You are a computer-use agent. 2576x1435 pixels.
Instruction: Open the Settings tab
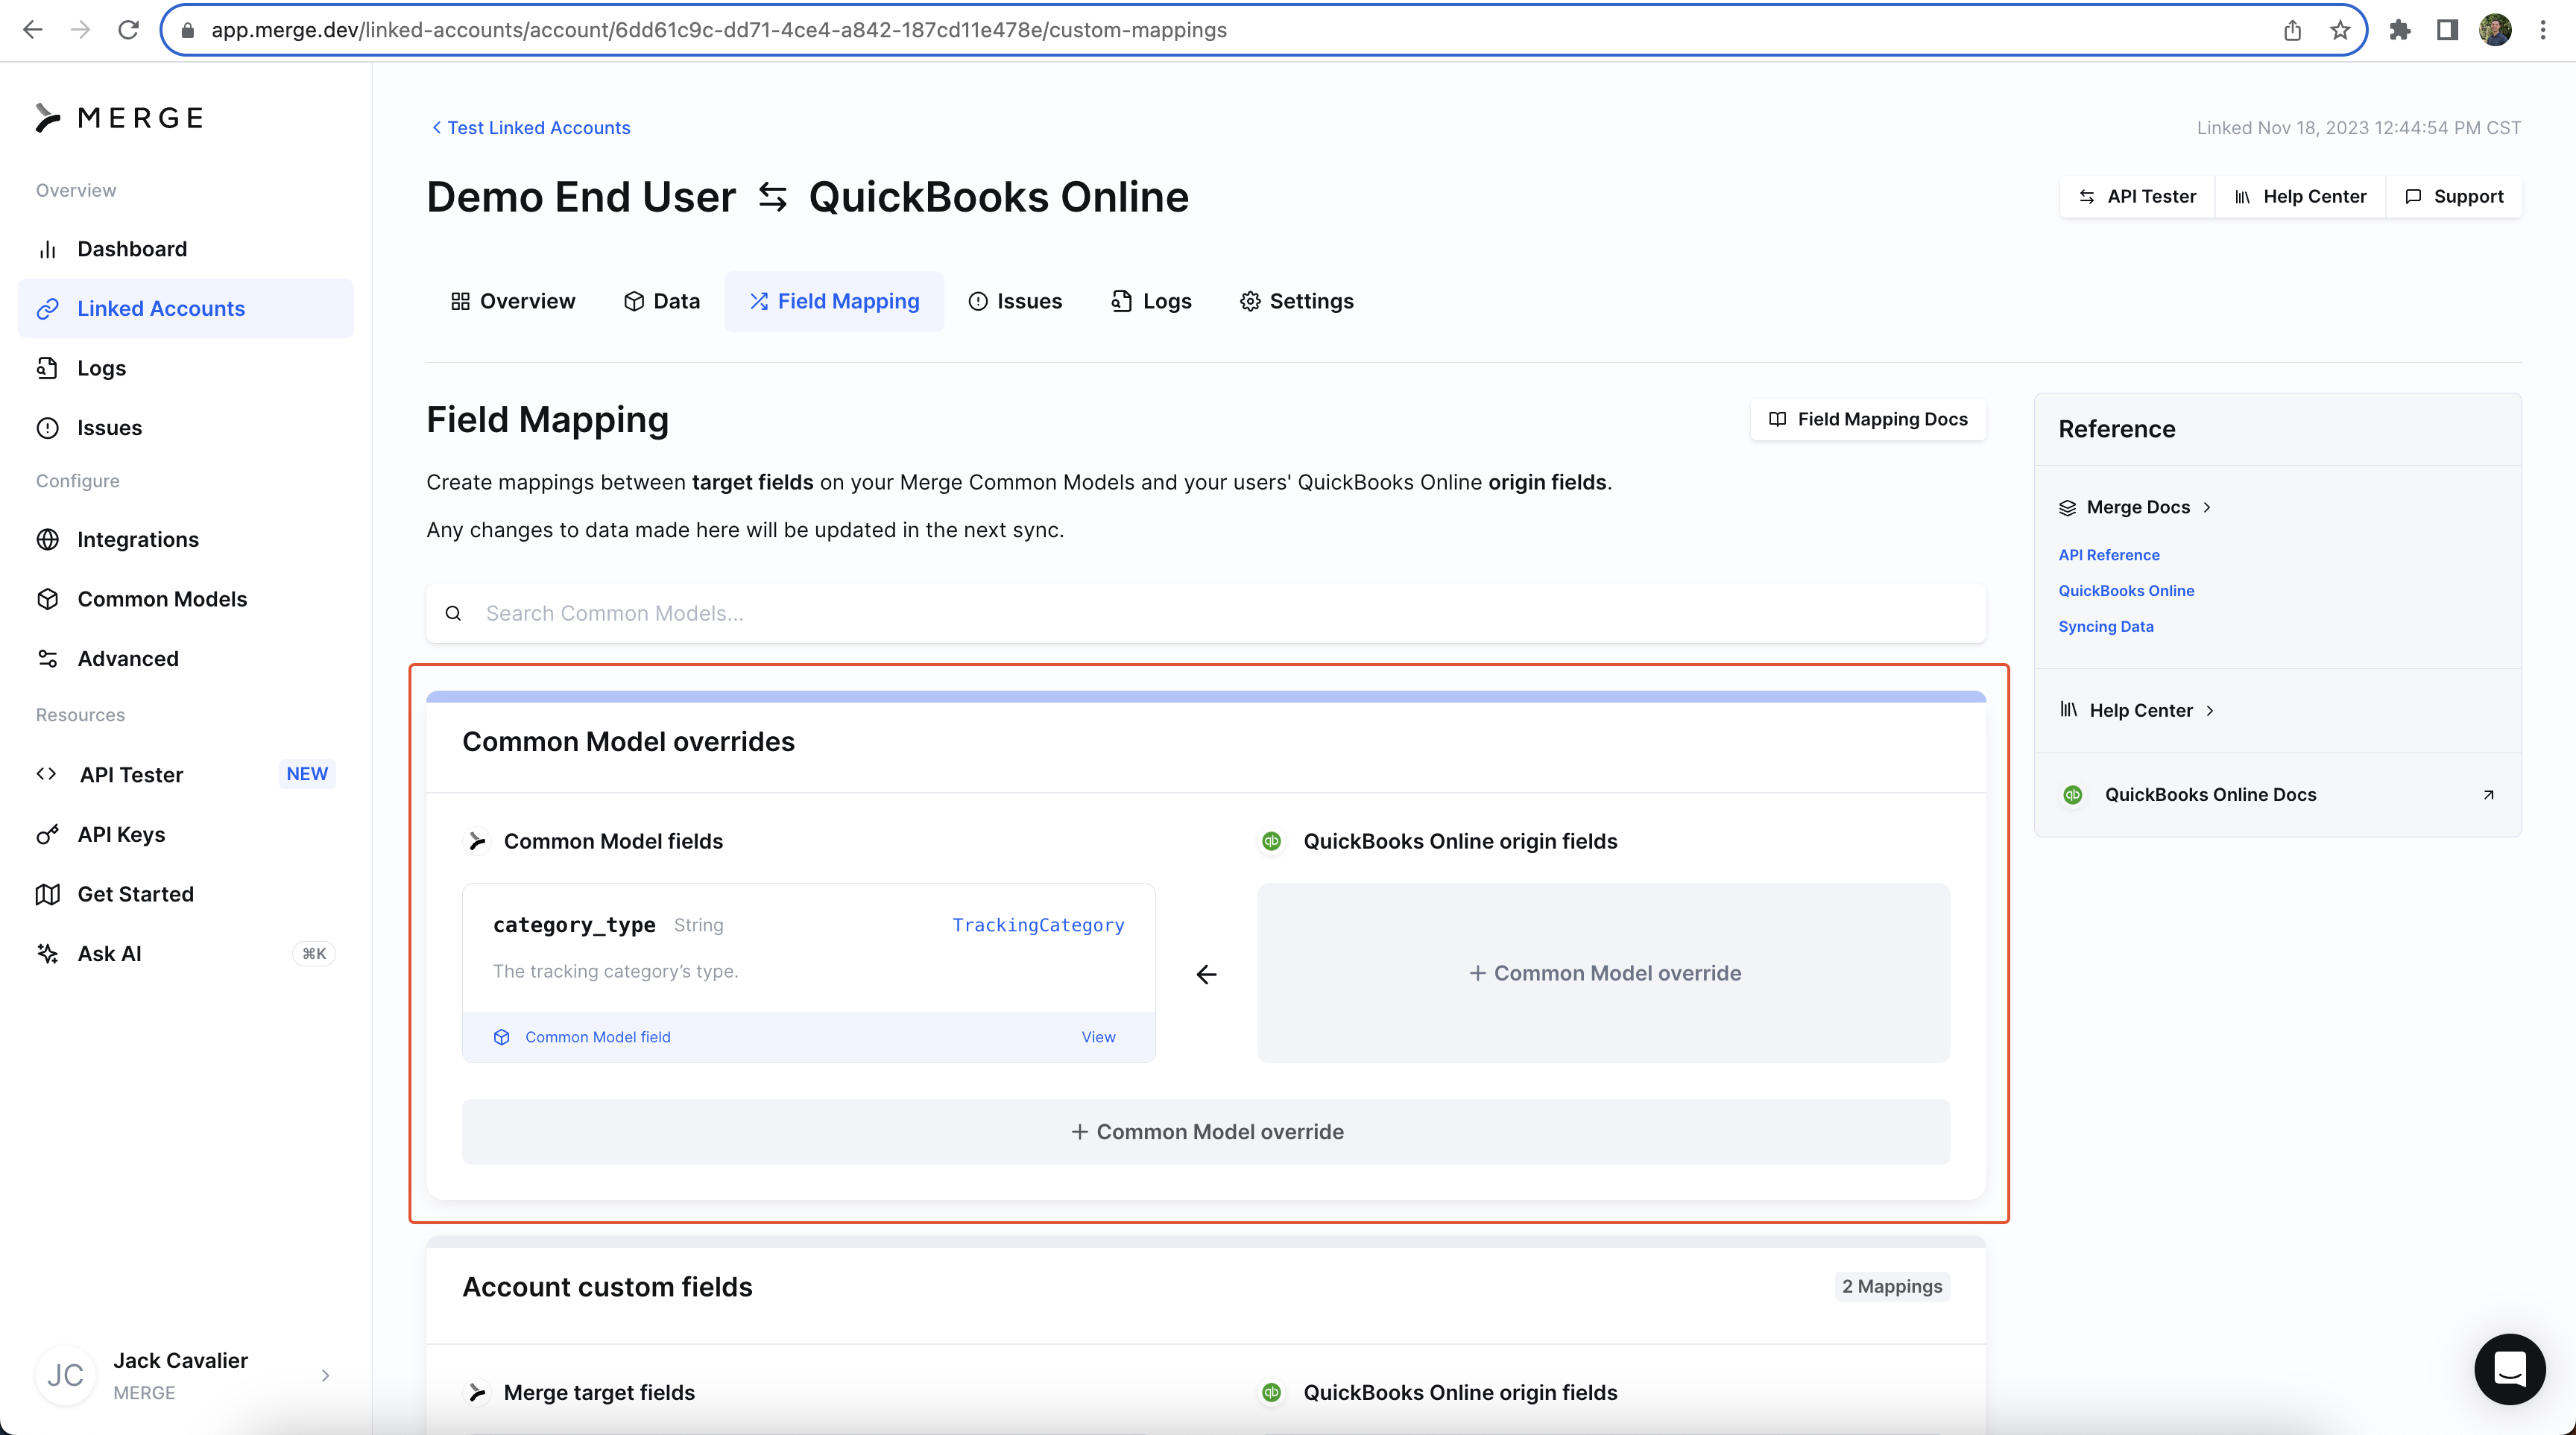pos(1296,302)
